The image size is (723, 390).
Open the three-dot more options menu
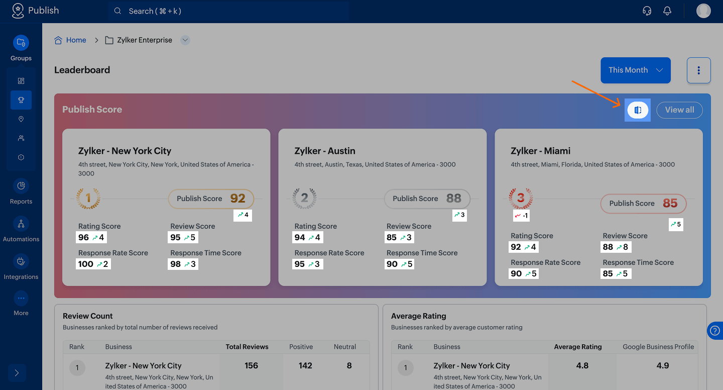pos(699,70)
